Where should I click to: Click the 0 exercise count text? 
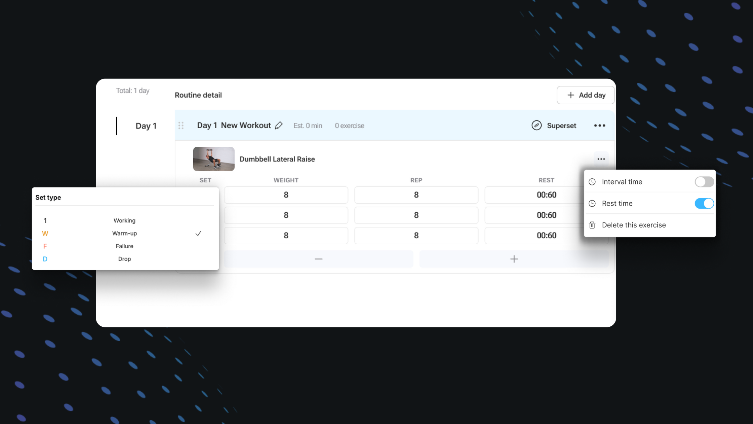point(349,126)
